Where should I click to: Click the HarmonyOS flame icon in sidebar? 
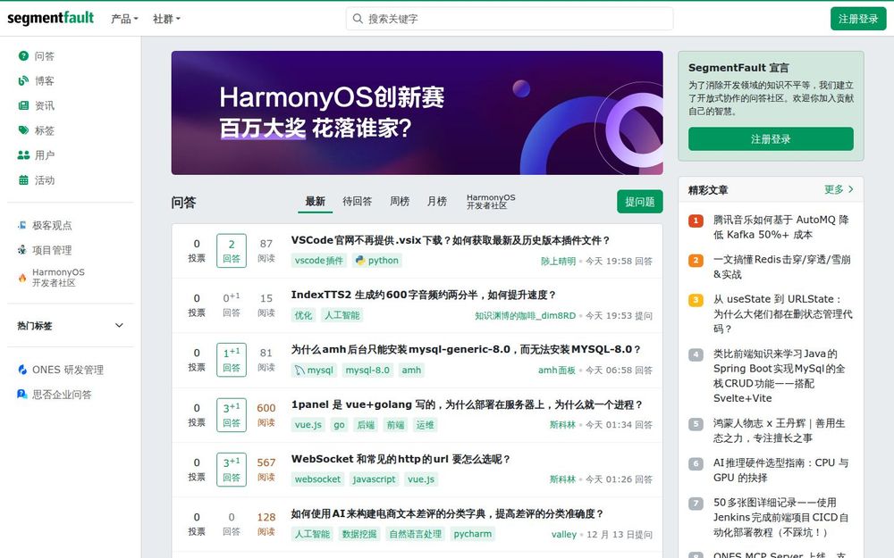[x=22, y=278]
